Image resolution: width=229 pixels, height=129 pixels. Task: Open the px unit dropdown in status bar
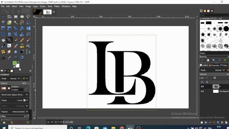pyautogui.click(x=50, y=122)
